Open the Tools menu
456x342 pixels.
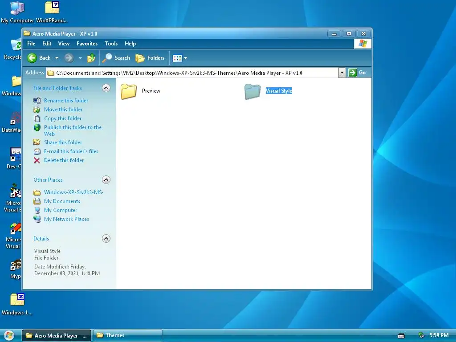point(111,44)
